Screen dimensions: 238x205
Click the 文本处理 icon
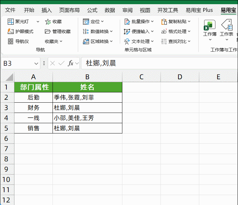coord(127,41)
